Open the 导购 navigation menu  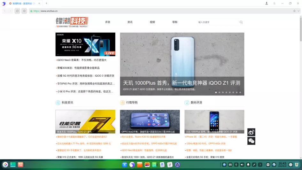point(175,22)
